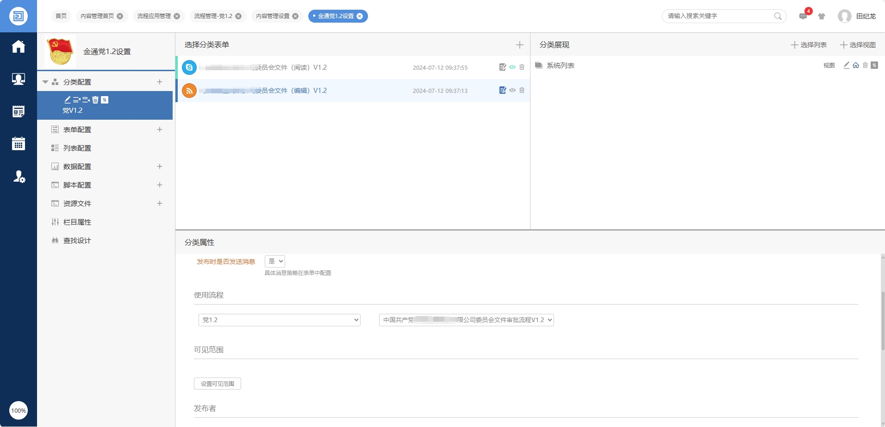
Task: Click the app logo in the top-left corner
Action: pyautogui.click(x=19, y=16)
